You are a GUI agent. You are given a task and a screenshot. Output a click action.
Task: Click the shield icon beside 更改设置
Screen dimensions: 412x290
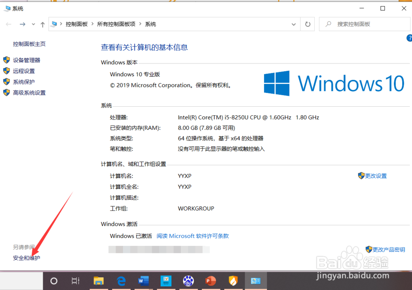[361, 176]
